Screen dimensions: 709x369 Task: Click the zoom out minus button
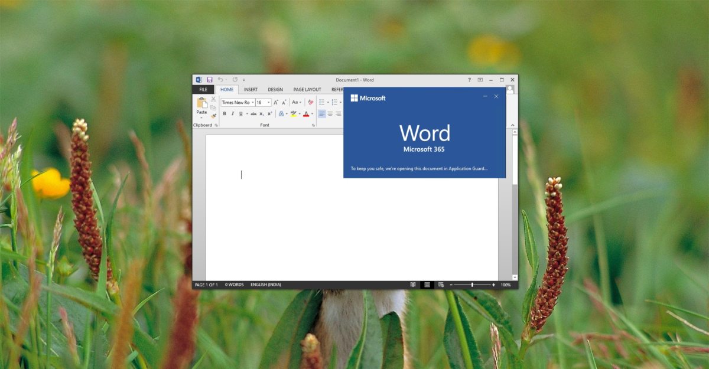[451, 285]
